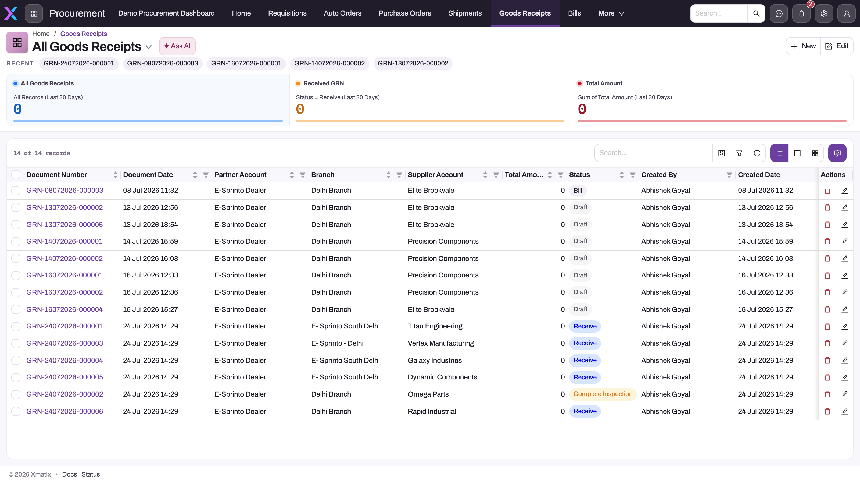860x483 pixels.
Task: Filter the Created By column
Action: coord(729,175)
